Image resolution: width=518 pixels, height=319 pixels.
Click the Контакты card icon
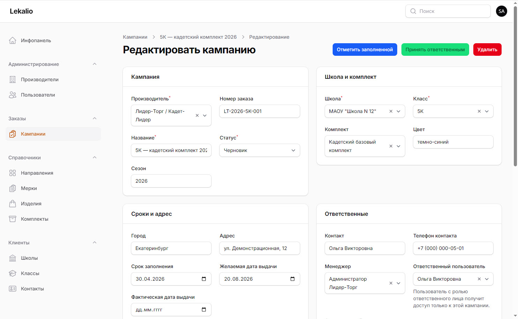[13, 289]
